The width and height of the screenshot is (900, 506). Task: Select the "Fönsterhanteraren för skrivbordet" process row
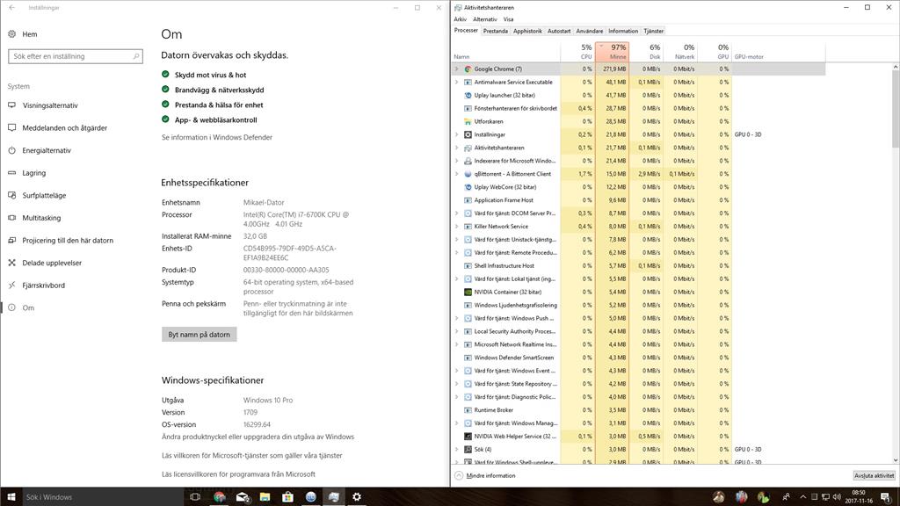pos(639,108)
